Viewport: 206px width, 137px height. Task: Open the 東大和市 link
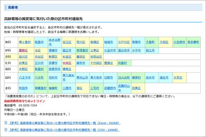point(96,78)
